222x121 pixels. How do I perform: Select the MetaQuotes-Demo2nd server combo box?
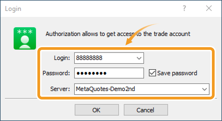pyautogui.click(x=136, y=89)
